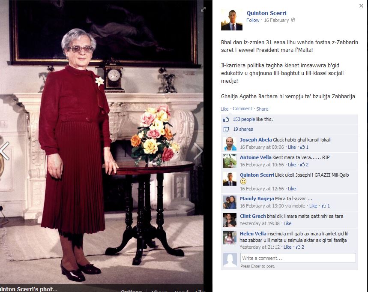Click Comment link under the post
Image resolution: width=368 pixels, height=292 pixels.
(x=242, y=108)
